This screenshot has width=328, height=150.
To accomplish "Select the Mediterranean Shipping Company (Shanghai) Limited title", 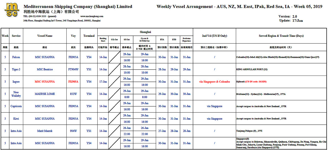I will pyautogui.click(x=78, y=7).
